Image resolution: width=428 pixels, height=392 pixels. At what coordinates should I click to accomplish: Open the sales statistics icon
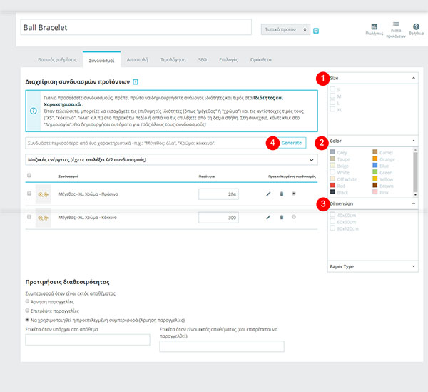point(374,26)
